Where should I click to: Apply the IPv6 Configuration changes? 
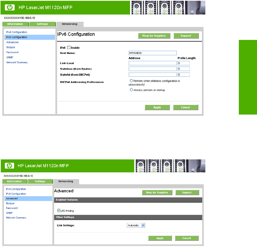157,107
